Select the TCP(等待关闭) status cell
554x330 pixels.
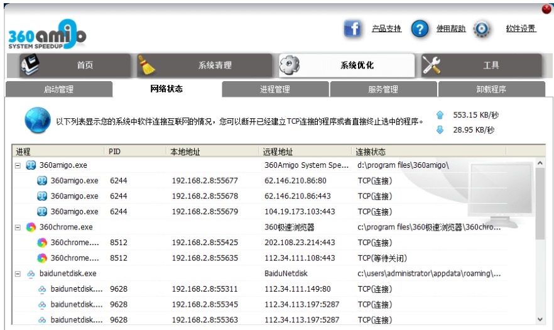point(383,258)
